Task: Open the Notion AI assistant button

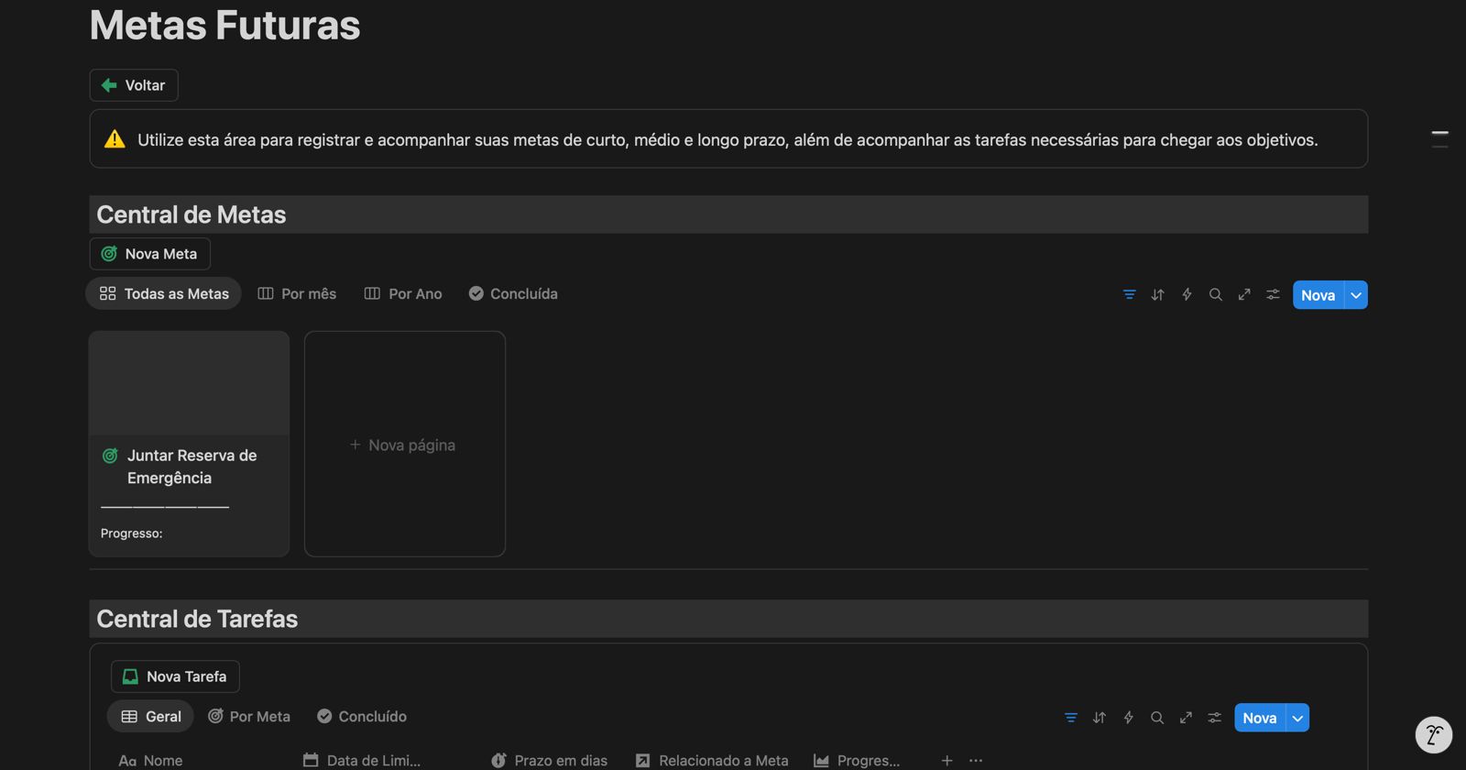Action: (1434, 734)
